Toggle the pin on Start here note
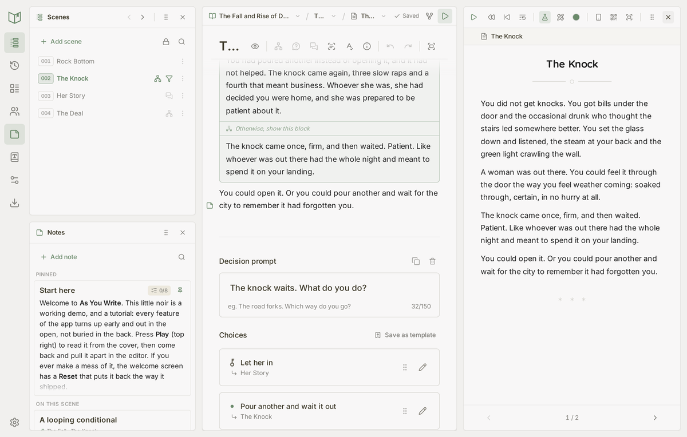The height and width of the screenshot is (437, 687). [x=180, y=290]
